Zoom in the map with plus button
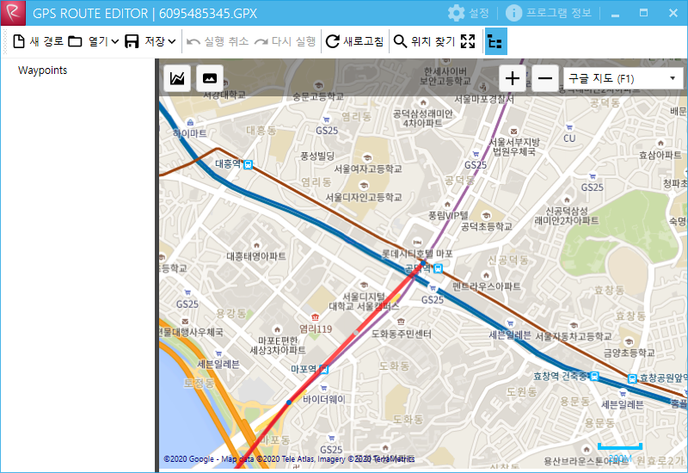688x473 pixels. tap(513, 78)
